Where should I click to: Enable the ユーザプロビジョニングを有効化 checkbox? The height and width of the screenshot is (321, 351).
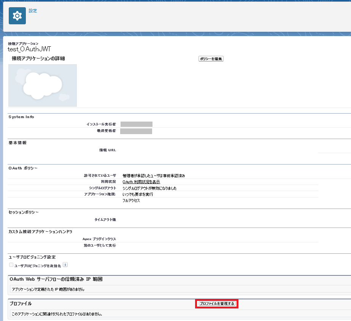pyautogui.click(x=11, y=265)
